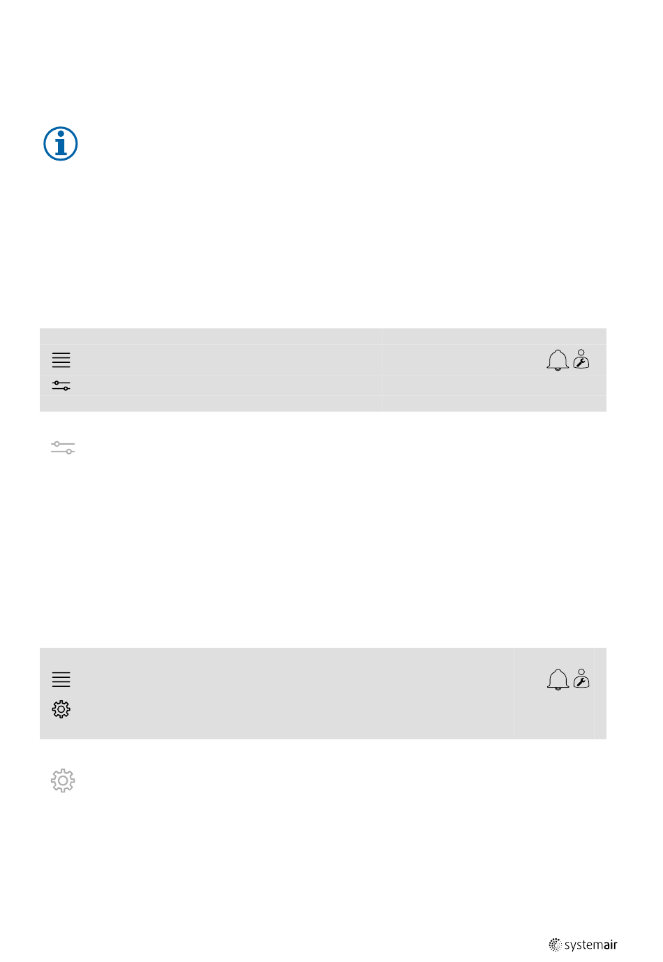This screenshot has height=962, width=663.
Task: Click the narrow strip at the lower panel's far-right edge
Action: coord(600,693)
